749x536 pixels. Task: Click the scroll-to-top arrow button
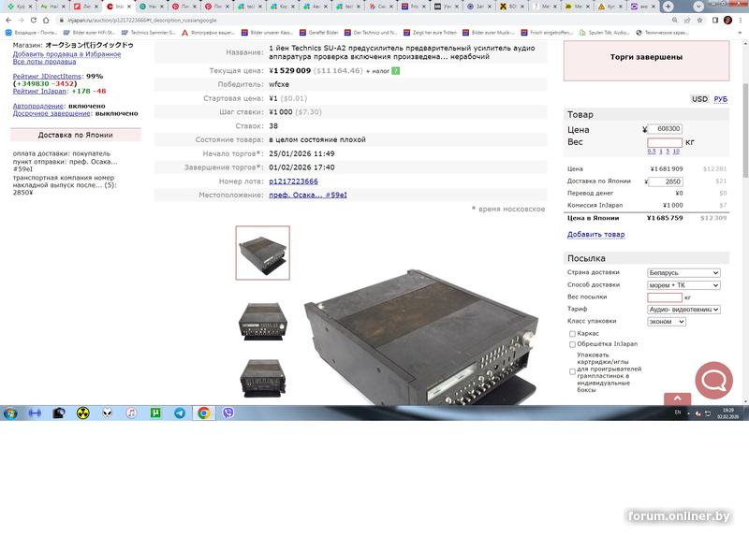(x=677, y=398)
